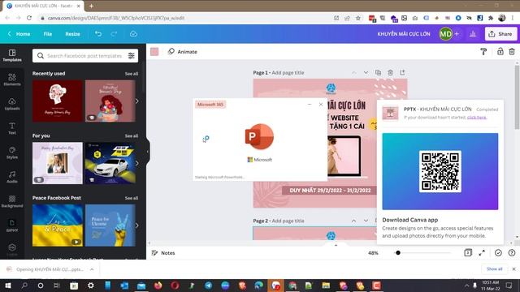Image resolution: width=520 pixels, height=292 pixels.
Task: Click Page 1 add page title field
Action: (288, 72)
